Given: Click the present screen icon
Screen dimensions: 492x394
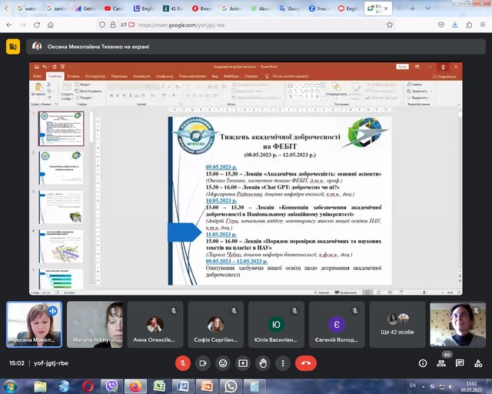Looking at the screenshot, I should pyautogui.click(x=243, y=362).
